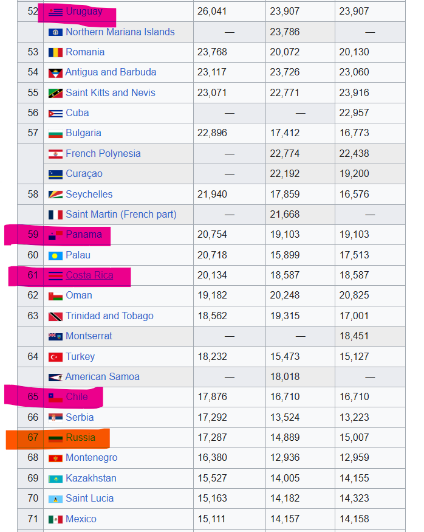
Task: Select Cuba's value 22,957
Action: point(354,112)
